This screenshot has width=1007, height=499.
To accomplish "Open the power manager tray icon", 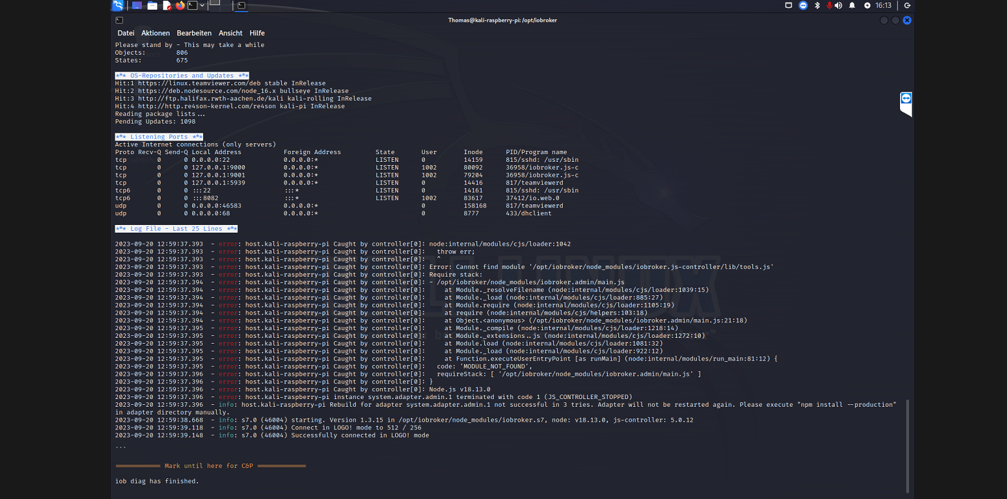I will pos(867,5).
